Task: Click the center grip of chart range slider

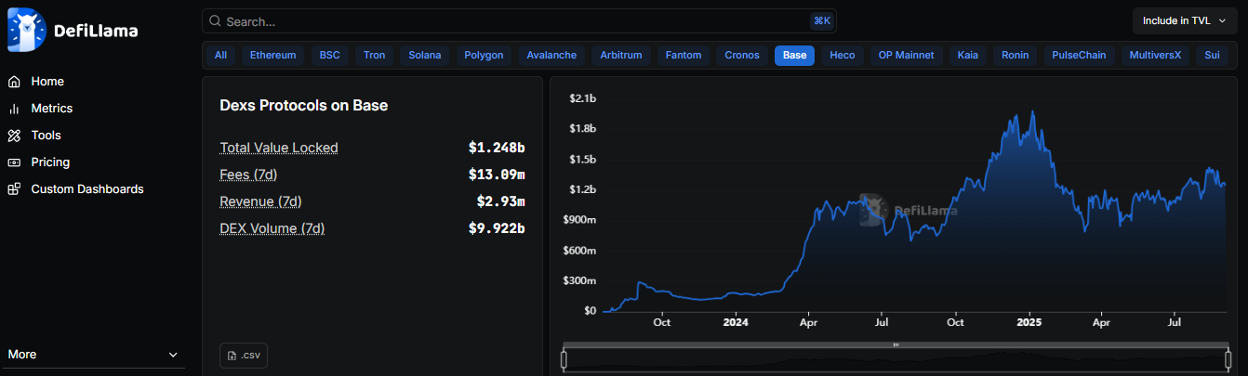Action: [x=896, y=344]
